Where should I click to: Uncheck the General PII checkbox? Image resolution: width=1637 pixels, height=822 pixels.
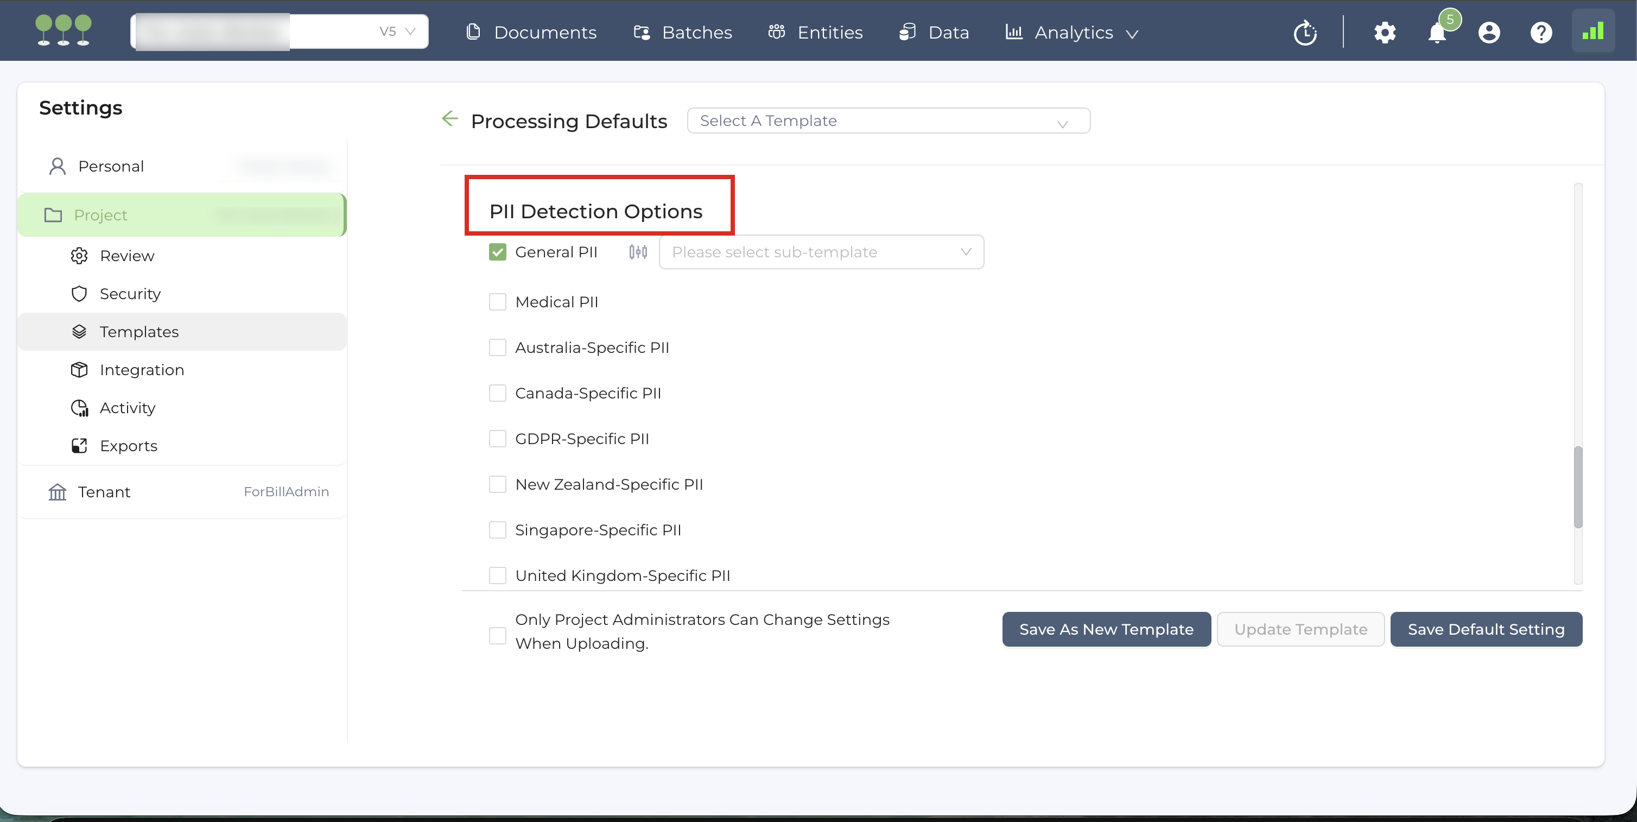(498, 252)
